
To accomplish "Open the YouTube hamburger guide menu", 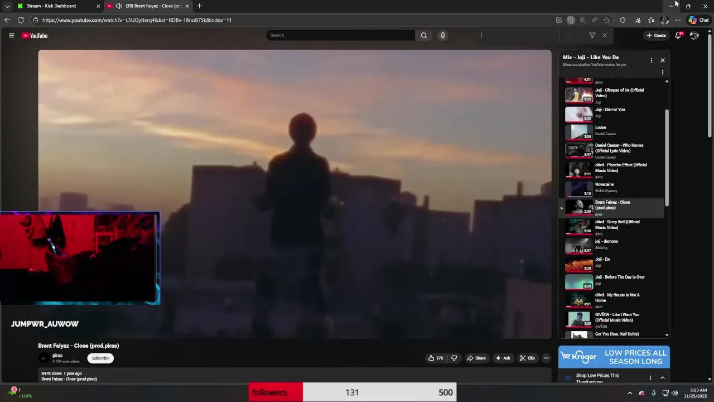I will (x=11, y=35).
